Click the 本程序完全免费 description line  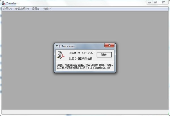pyautogui.click(x=85, y=65)
